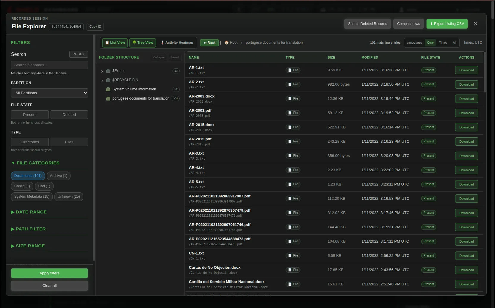Open the Activity Heatmap tab
Viewport: 495px width, 308px height.
tap(177, 43)
